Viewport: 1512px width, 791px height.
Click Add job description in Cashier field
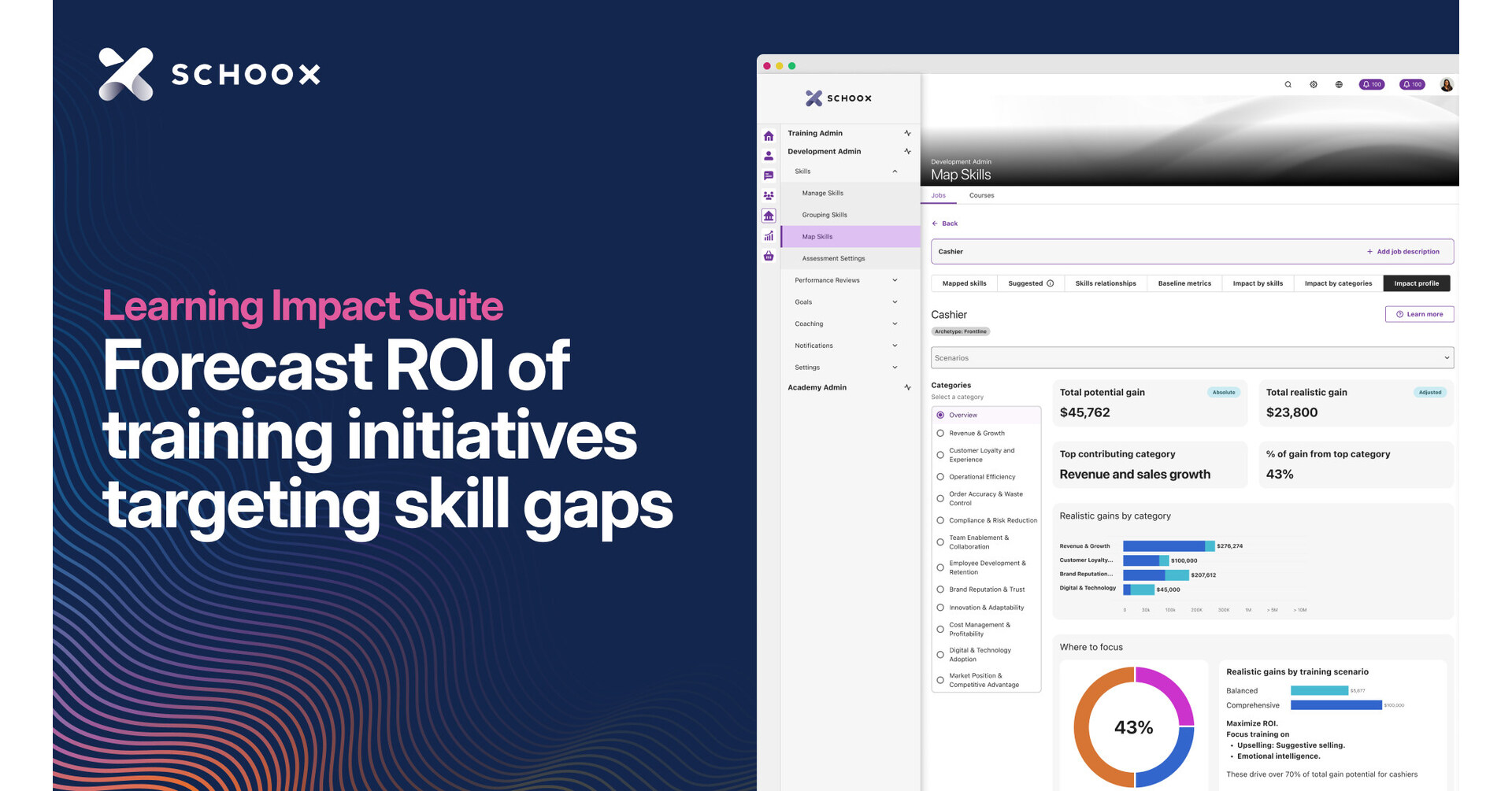[x=1403, y=252]
